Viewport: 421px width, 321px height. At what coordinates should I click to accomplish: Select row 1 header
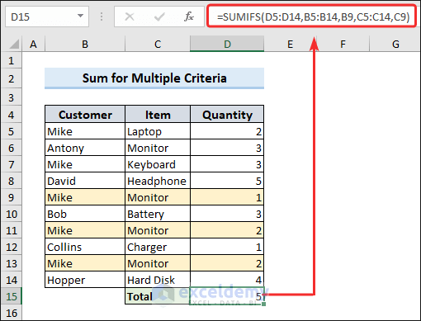[x=11, y=61]
